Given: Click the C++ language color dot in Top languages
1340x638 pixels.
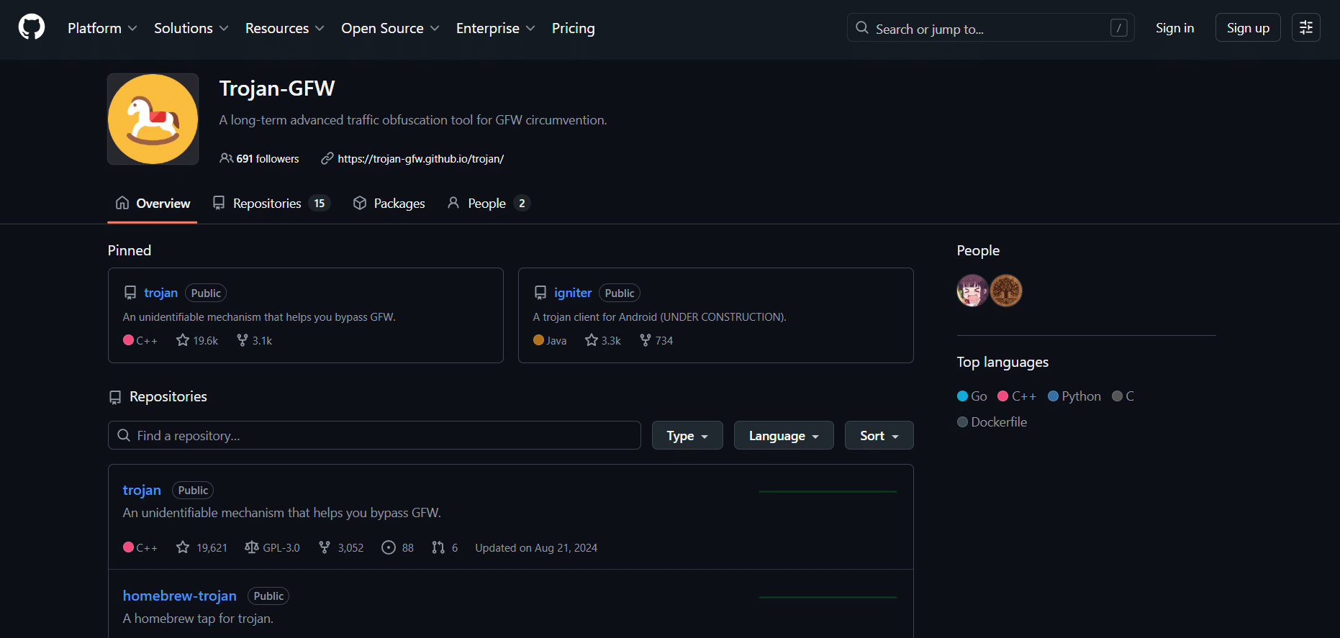Looking at the screenshot, I should (1002, 396).
